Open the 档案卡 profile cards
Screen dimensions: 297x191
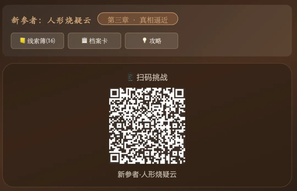(95, 41)
